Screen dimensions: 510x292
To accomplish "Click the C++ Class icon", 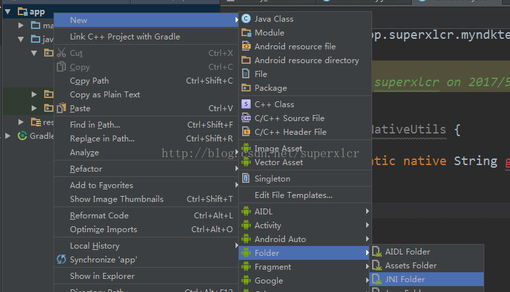I will coord(246,104).
